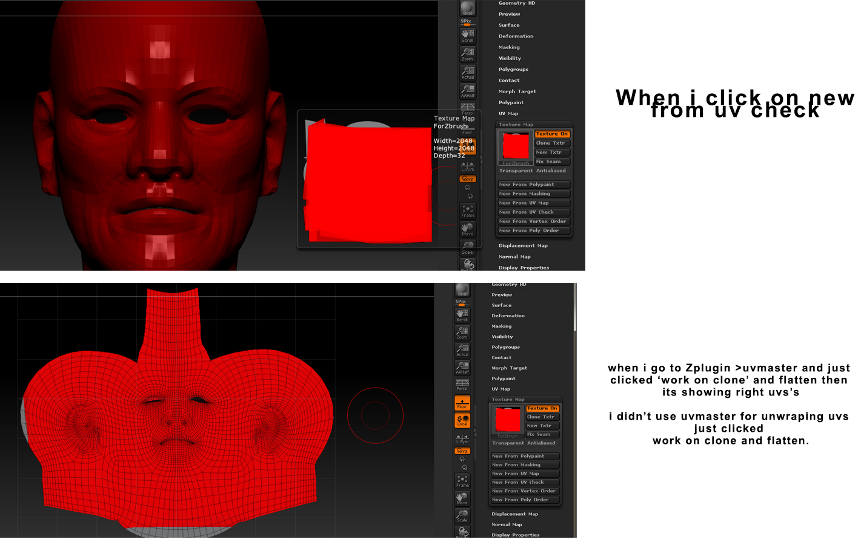Click the AAHalf icon in the upper screenshot
The height and width of the screenshot is (545, 858).
(x=468, y=91)
